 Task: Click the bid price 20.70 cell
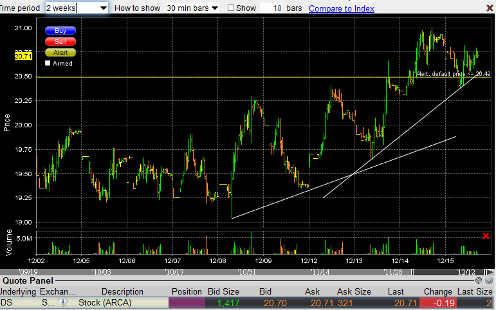coord(275,303)
